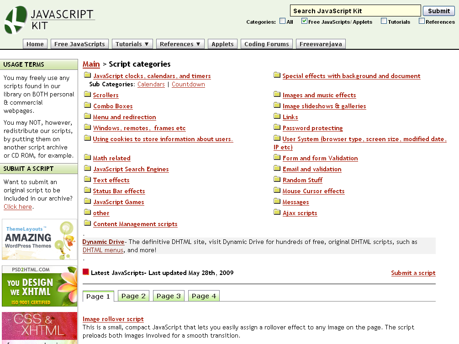Click yellow folder icon beside Ajax scripts
The height and width of the screenshot is (344, 459).
click(277, 212)
